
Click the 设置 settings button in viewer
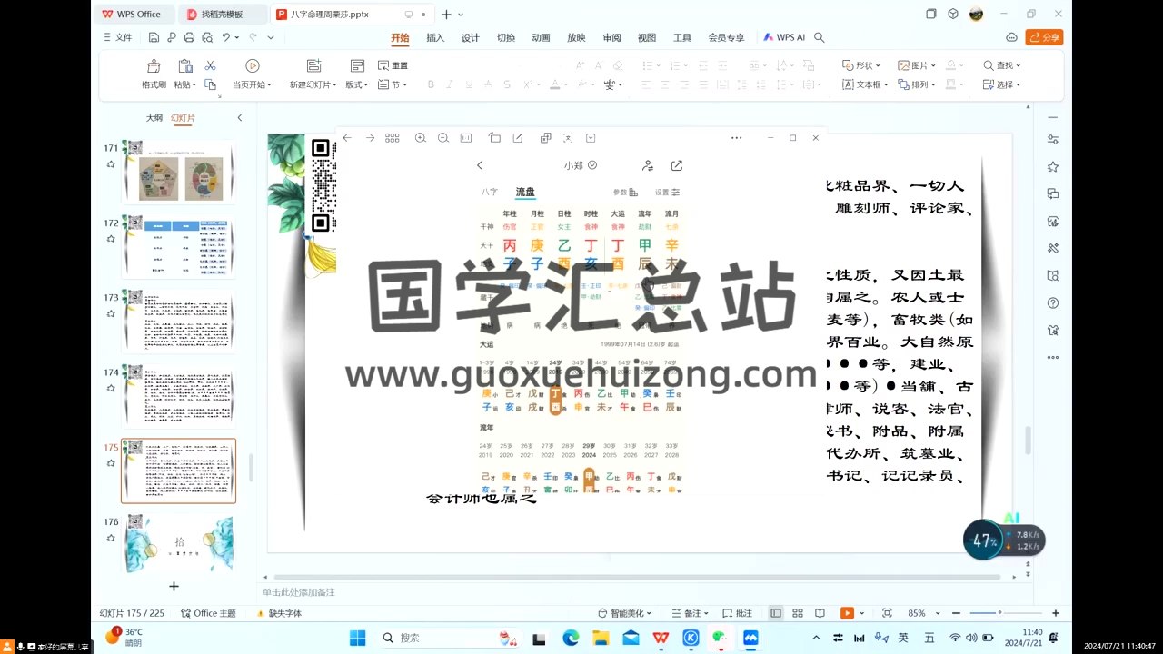click(668, 193)
